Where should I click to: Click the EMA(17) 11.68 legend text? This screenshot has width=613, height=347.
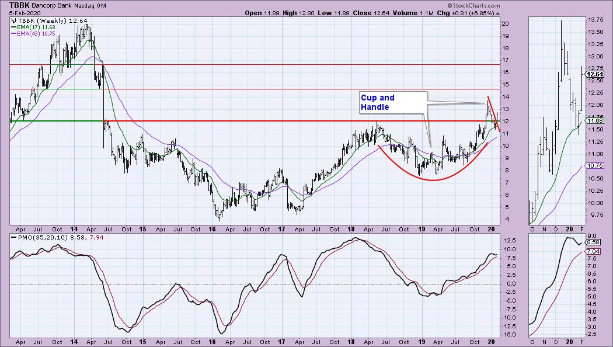(36, 27)
